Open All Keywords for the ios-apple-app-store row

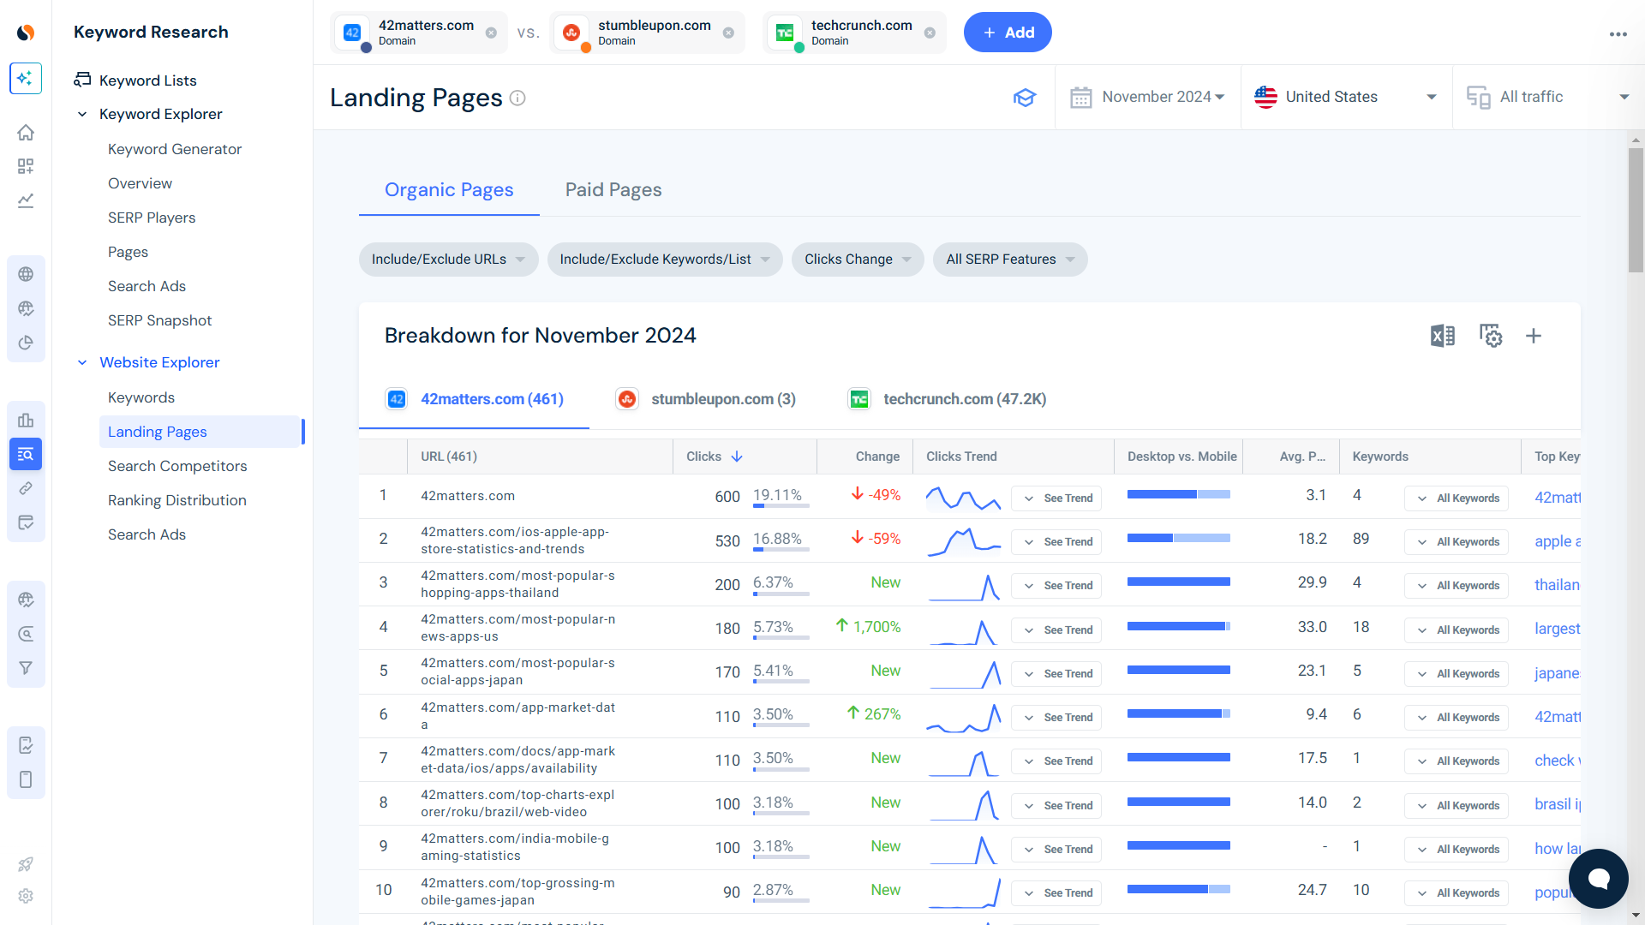(x=1457, y=541)
